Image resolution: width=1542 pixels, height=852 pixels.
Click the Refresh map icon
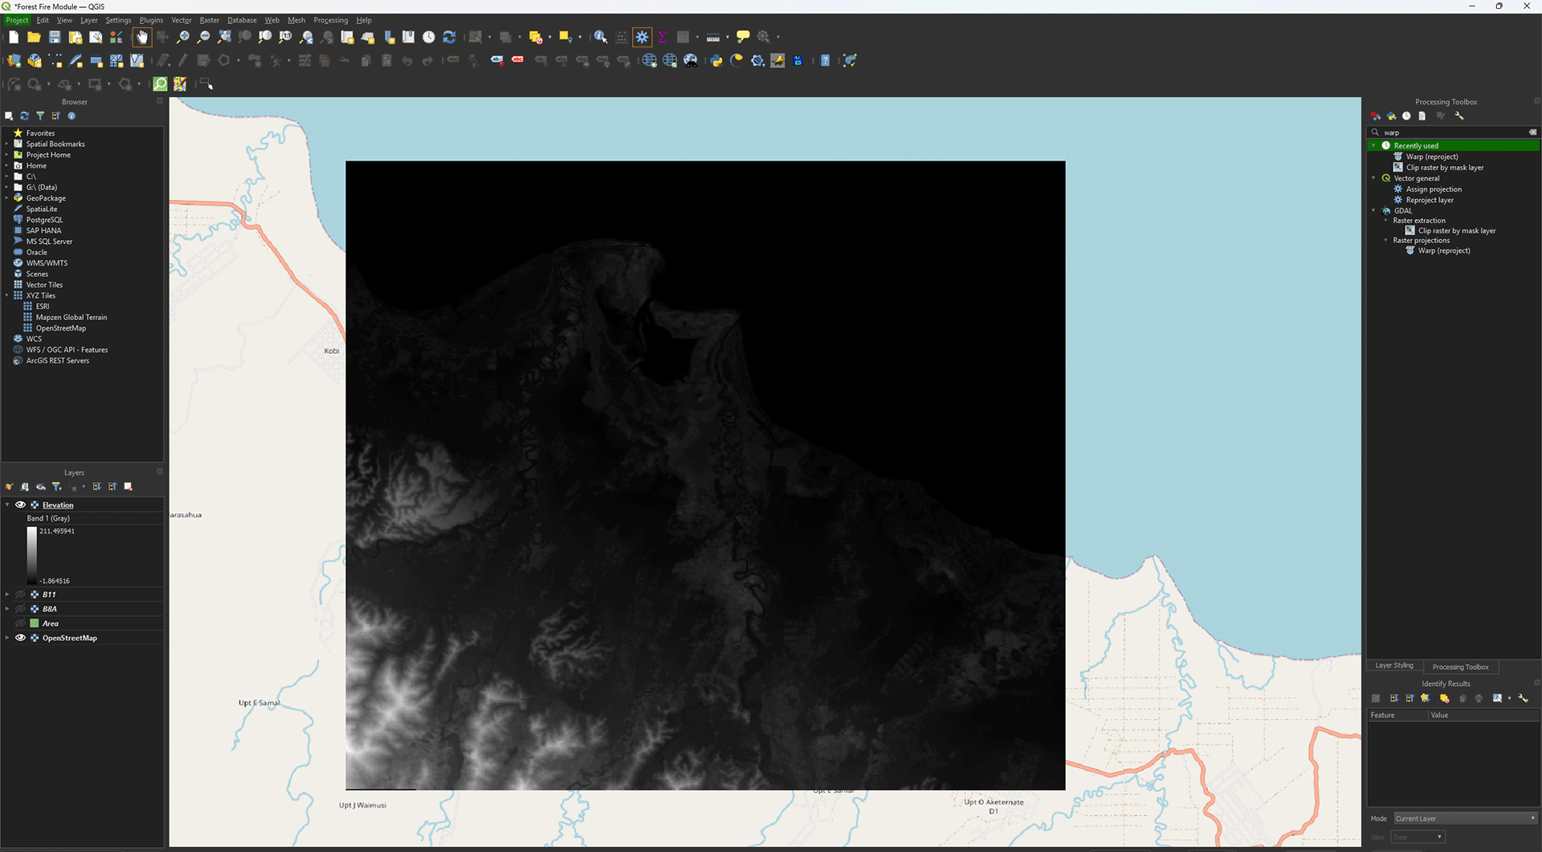450,37
